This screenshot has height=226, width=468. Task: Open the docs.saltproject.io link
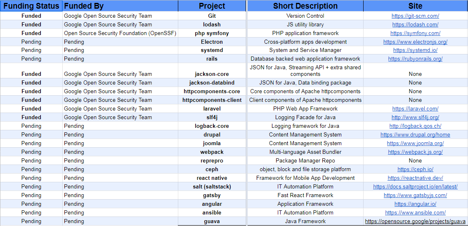tap(415, 187)
